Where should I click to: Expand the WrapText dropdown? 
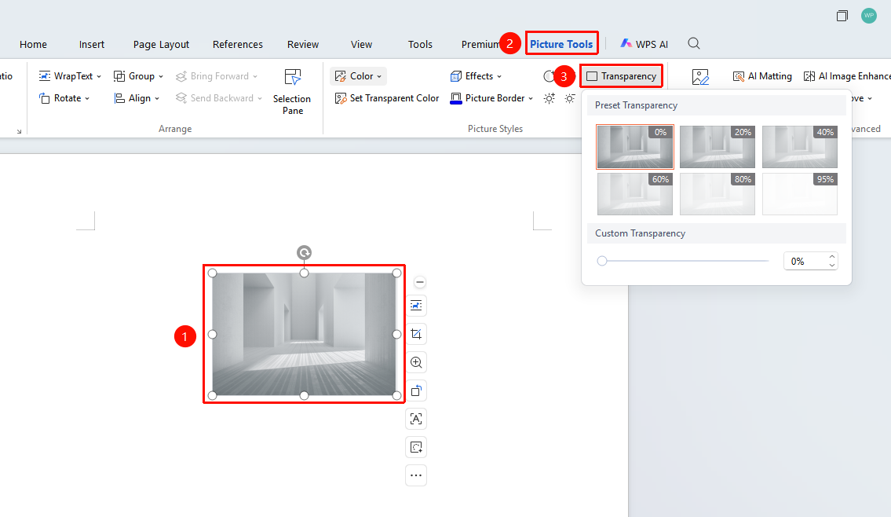coord(70,76)
